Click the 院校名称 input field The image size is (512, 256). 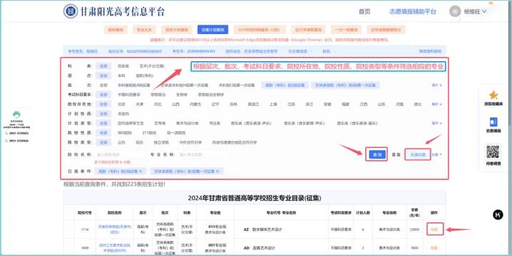[120, 155]
